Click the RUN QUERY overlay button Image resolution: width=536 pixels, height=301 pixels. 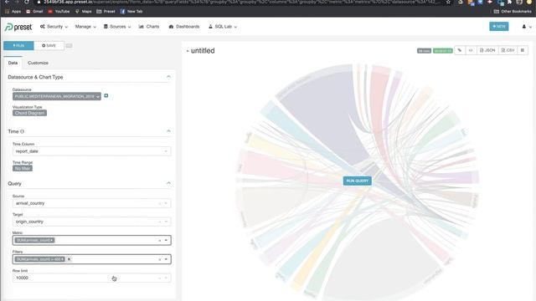point(358,181)
